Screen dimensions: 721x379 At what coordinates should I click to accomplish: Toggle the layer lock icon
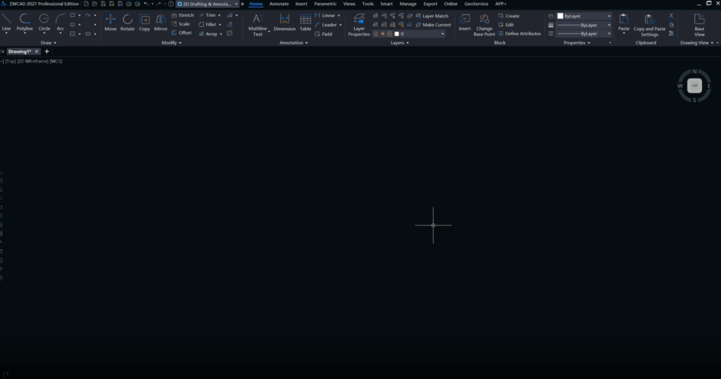coord(389,34)
